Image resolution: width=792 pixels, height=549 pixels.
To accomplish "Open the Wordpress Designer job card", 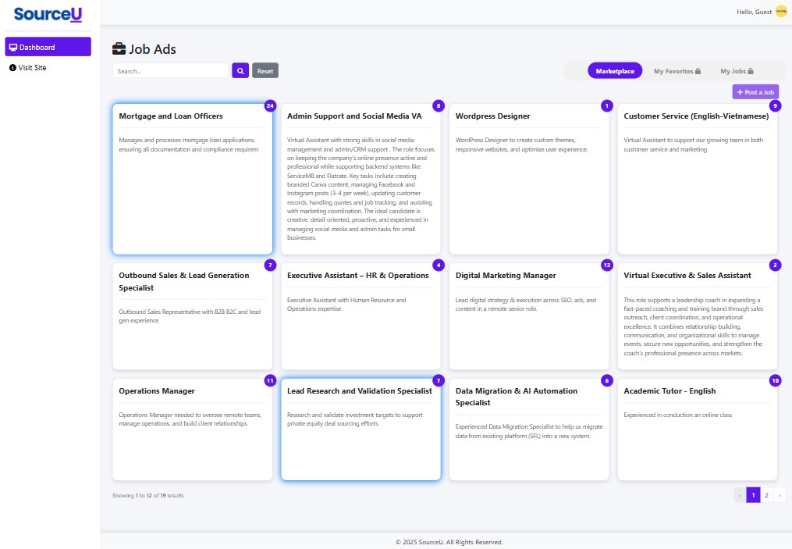I will [x=528, y=178].
